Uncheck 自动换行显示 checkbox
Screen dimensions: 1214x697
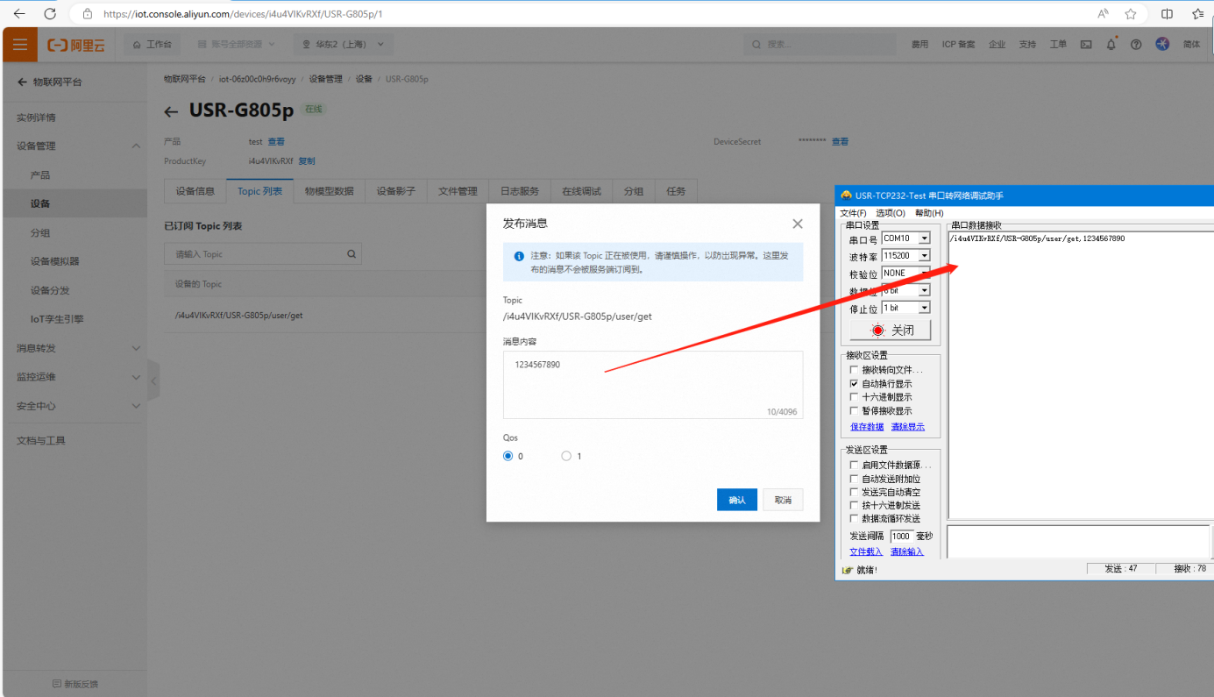point(855,384)
